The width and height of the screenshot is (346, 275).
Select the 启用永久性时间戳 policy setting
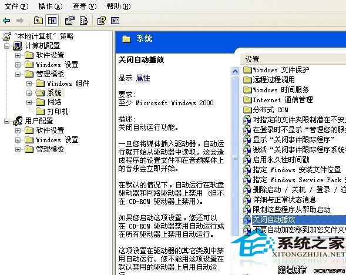tap(281, 159)
